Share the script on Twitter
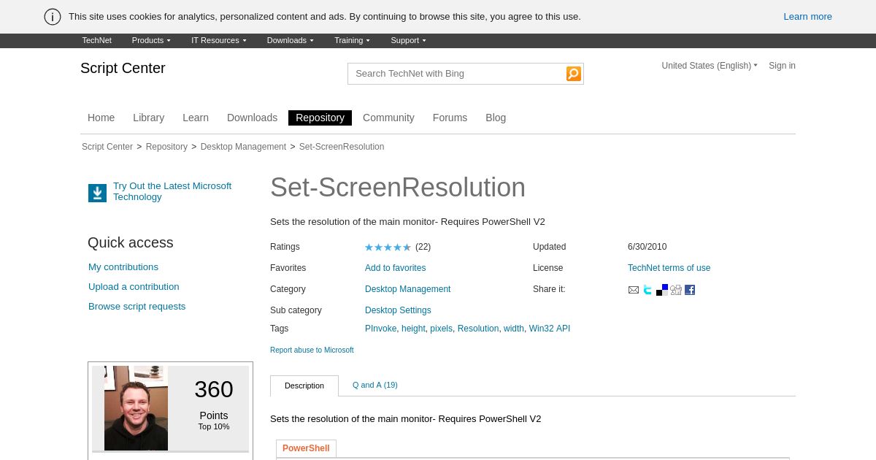The height and width of the screenshot is (460, 876). coord(648,290)
